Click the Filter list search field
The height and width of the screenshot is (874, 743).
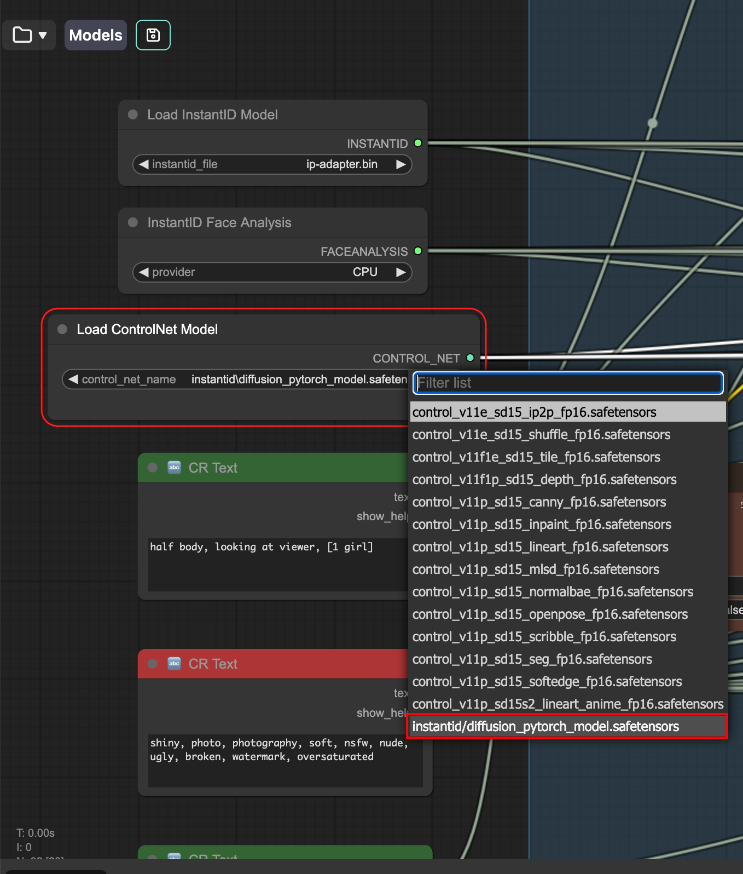(568, 383)
